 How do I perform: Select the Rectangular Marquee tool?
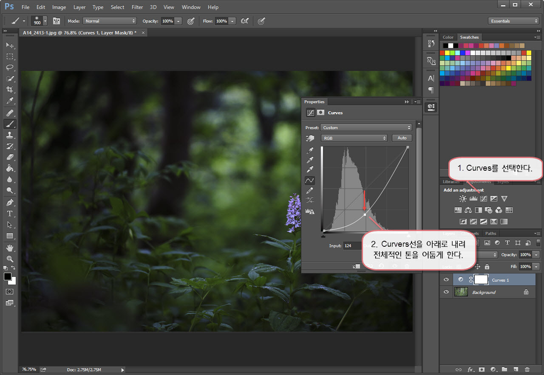click(x=10, y=56)
